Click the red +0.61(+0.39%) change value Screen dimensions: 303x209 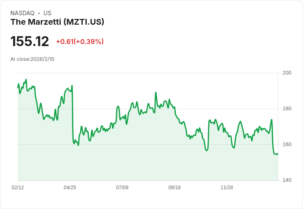coord(80,42)
